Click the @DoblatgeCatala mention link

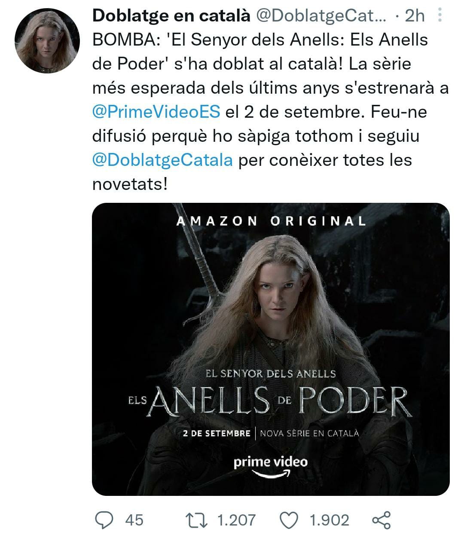pyautogui.click(x=163, y=160)
